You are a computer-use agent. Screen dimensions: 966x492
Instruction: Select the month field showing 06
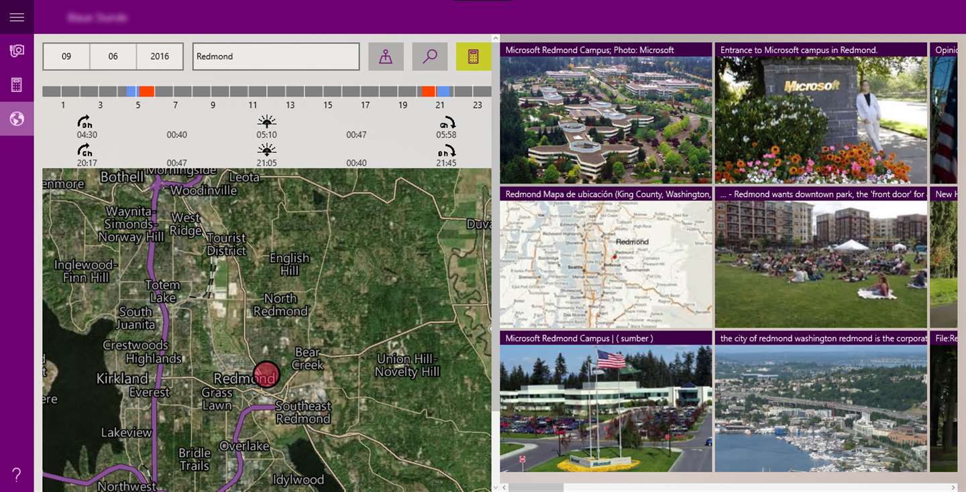(x=113, y=56)
